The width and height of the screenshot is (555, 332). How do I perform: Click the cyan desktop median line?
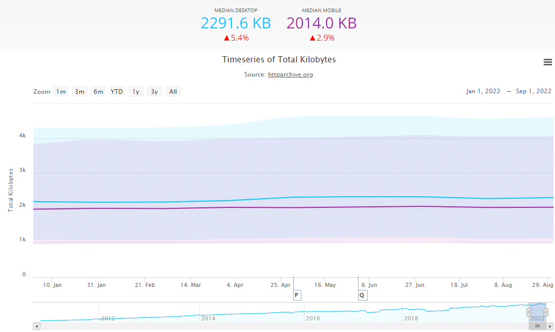tap(203, 200)
